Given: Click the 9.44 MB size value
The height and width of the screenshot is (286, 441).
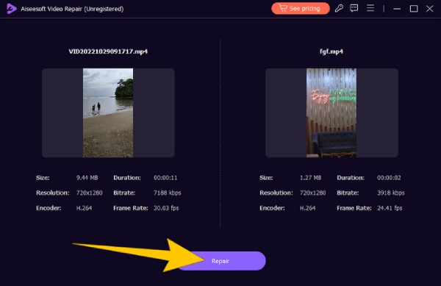Looking at the screenshot, I should [x=87, y=178].
